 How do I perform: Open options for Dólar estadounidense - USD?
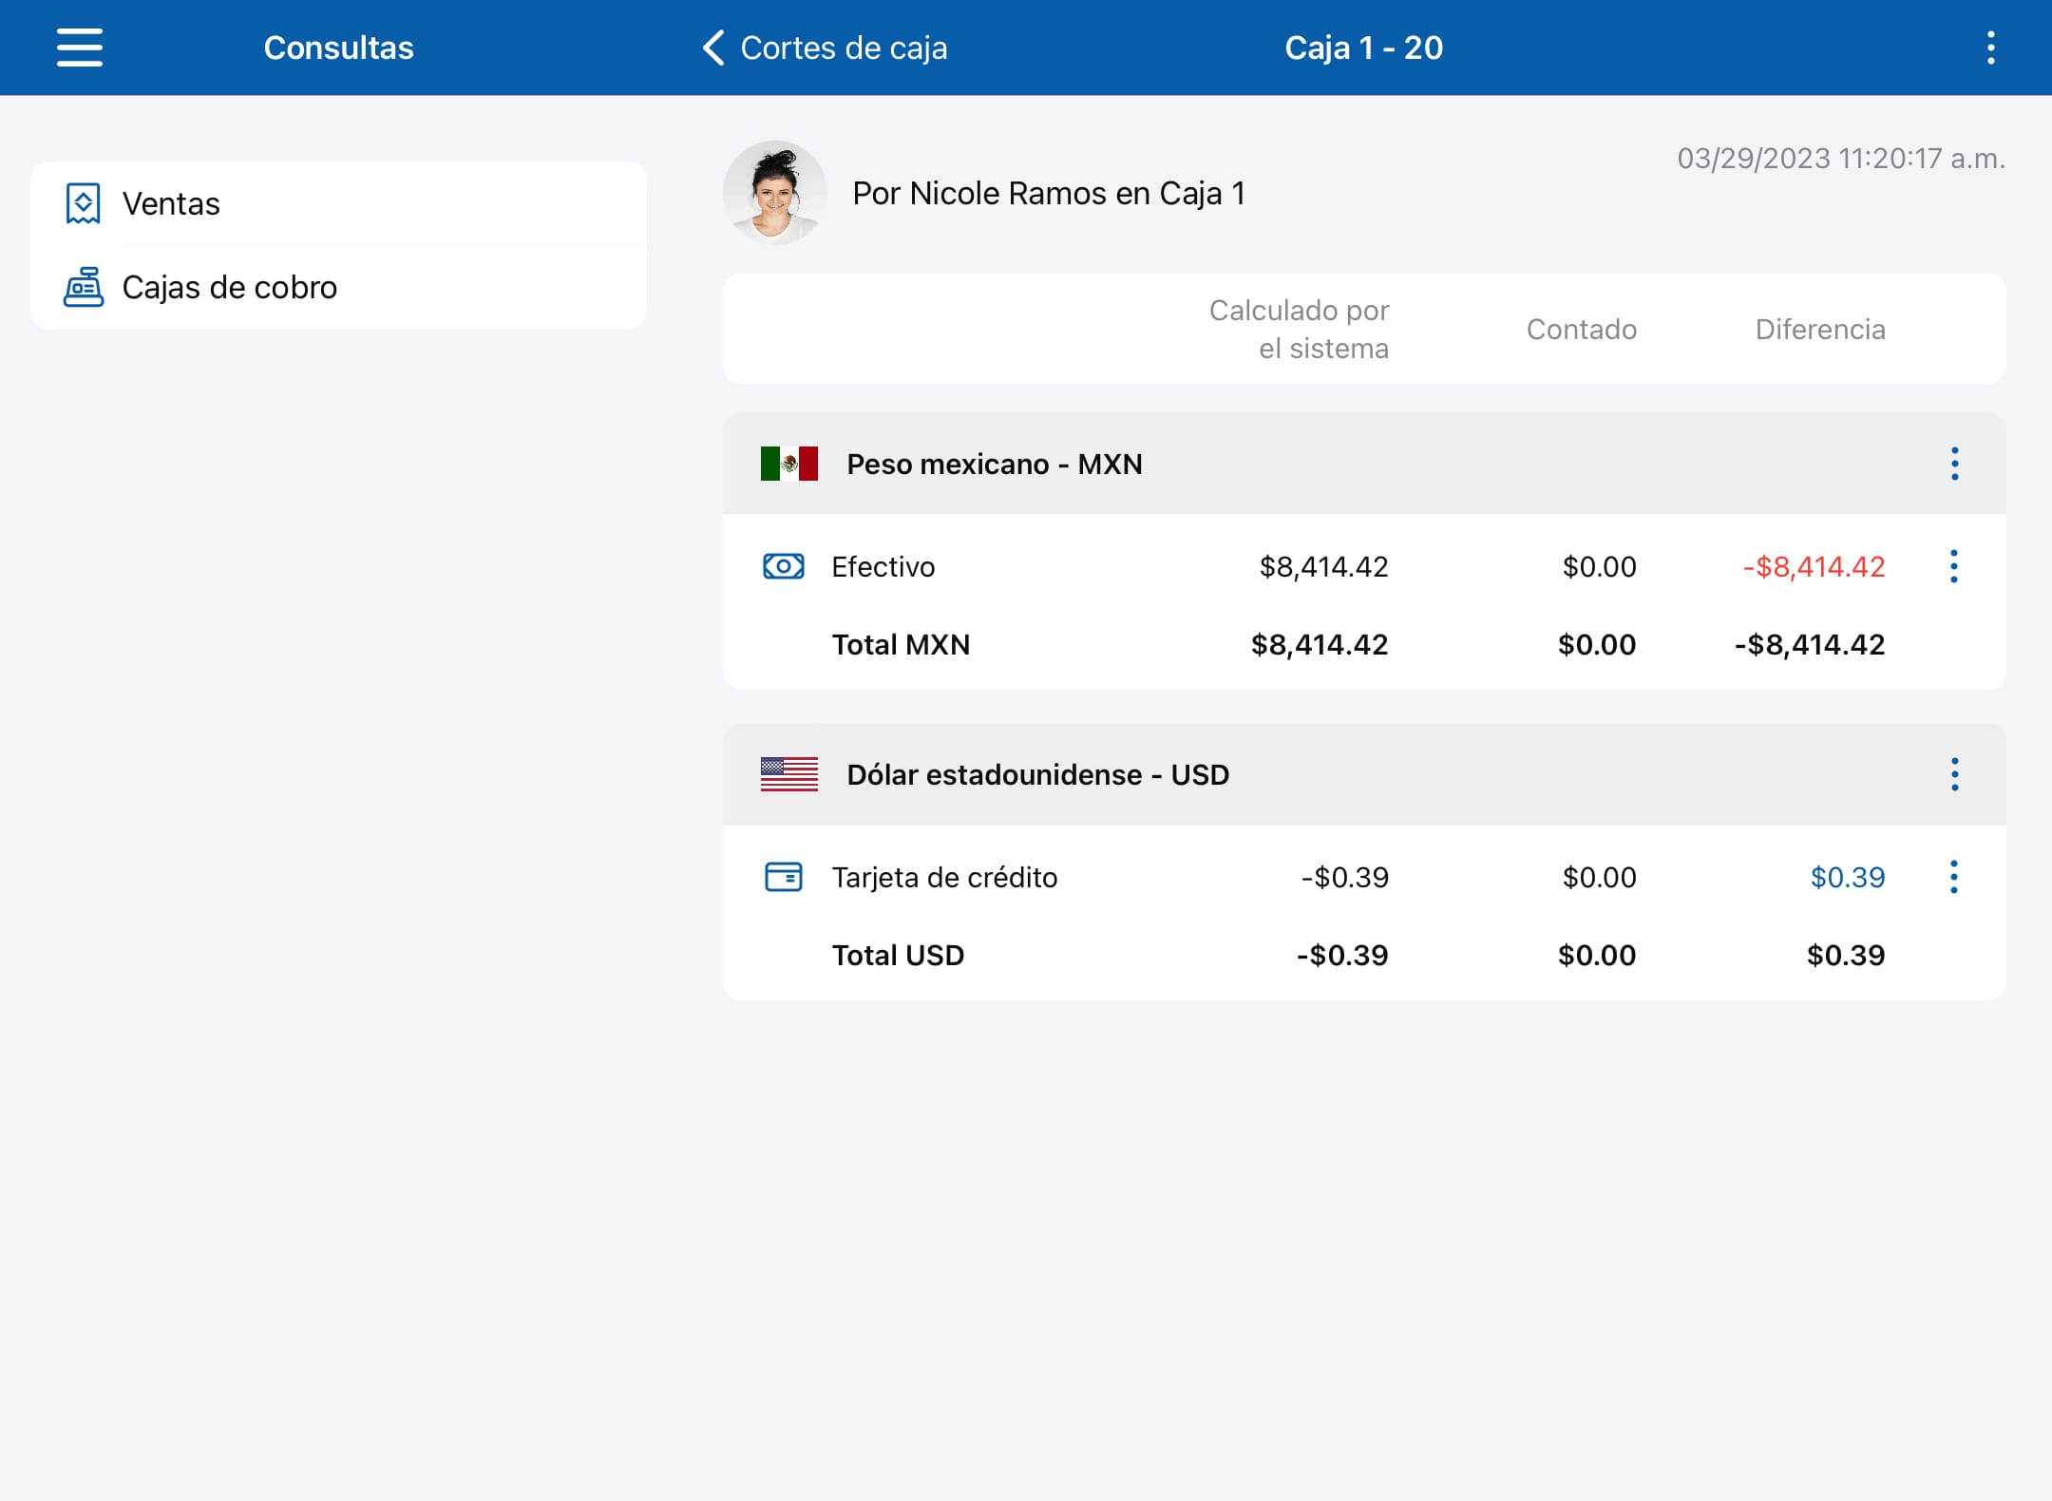1954,774
